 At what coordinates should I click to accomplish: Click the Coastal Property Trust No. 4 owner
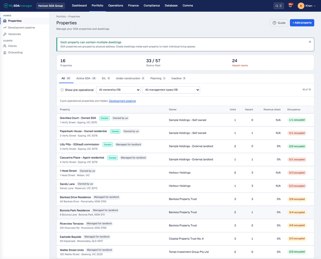click(x=186, y=239)
